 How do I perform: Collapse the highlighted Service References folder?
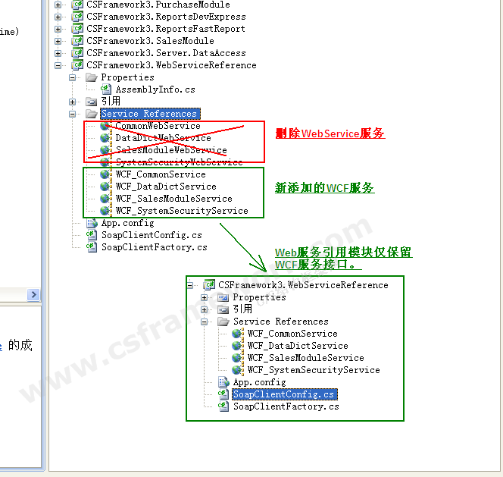click(73, 114)
